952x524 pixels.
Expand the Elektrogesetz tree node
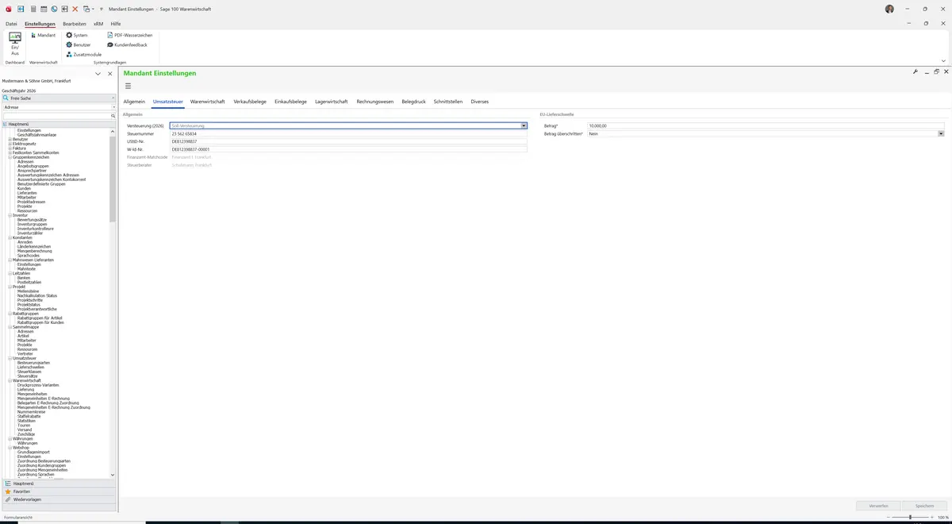(10, 144)
